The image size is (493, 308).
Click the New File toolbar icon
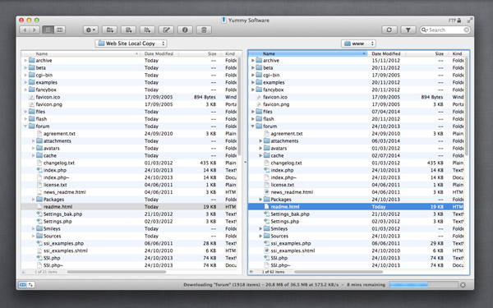(x=129, y=30)
